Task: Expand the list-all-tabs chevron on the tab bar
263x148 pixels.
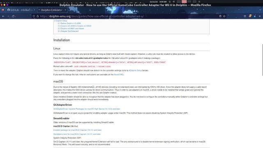Action: tap(260, 10)
